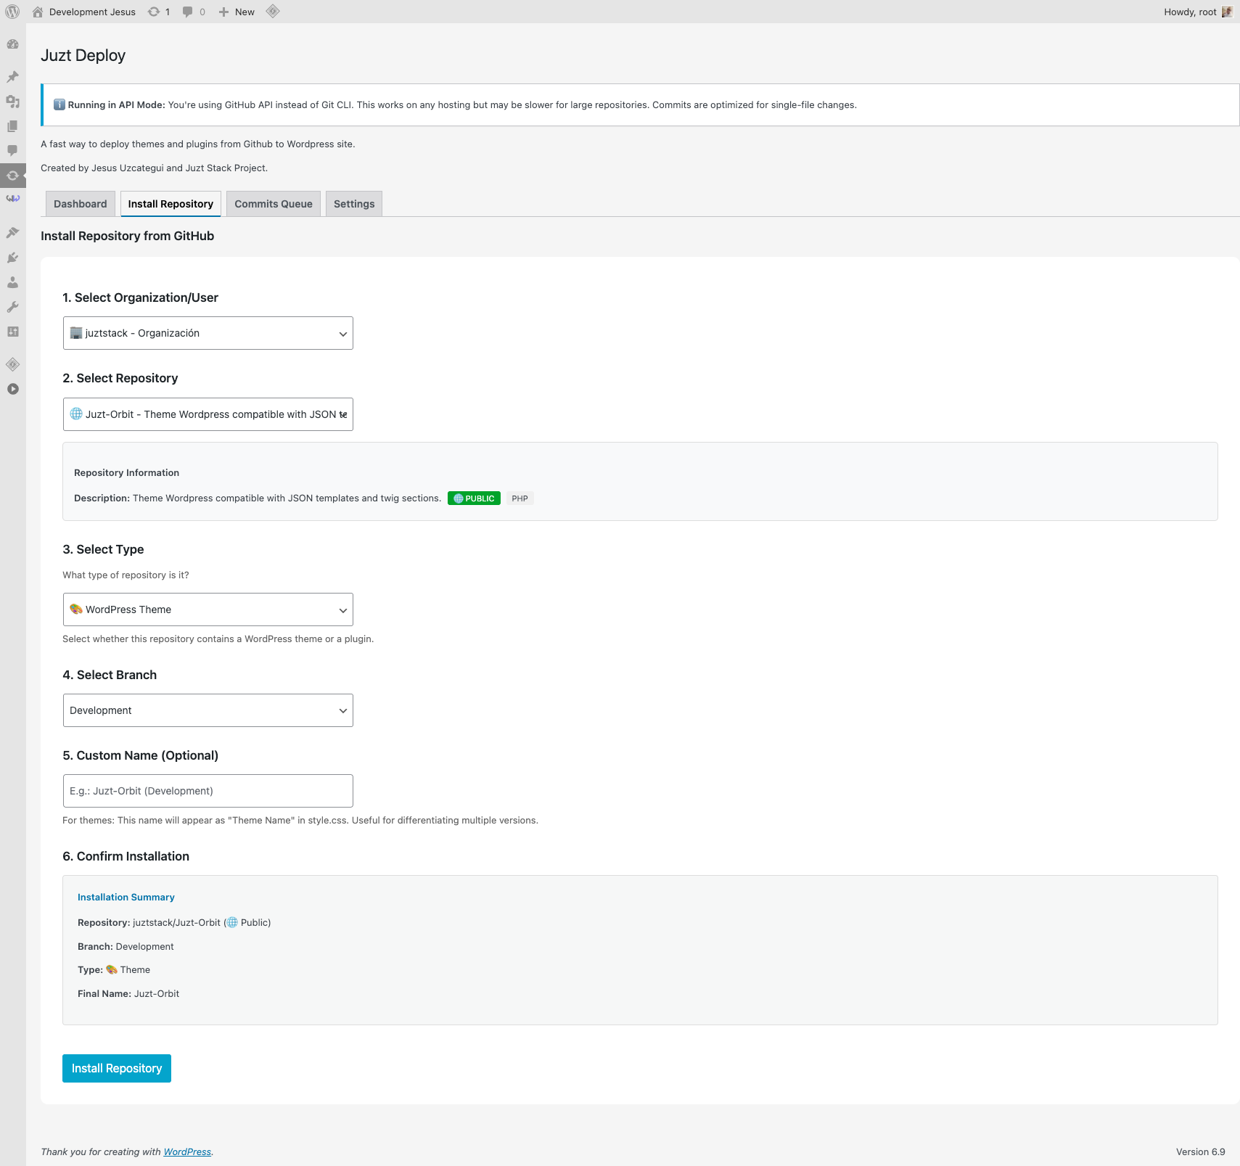This screenshot has width=1240, height=1166.
Task: Open Users sidebar icon
Action: click(x=12, y=282)
